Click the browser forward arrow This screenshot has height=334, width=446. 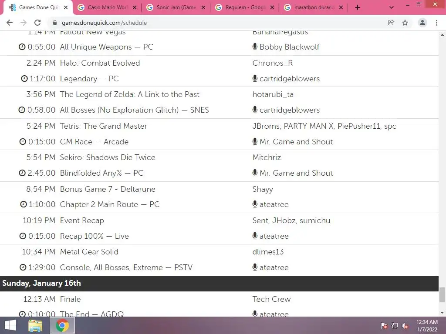click(x=24, y=23)
